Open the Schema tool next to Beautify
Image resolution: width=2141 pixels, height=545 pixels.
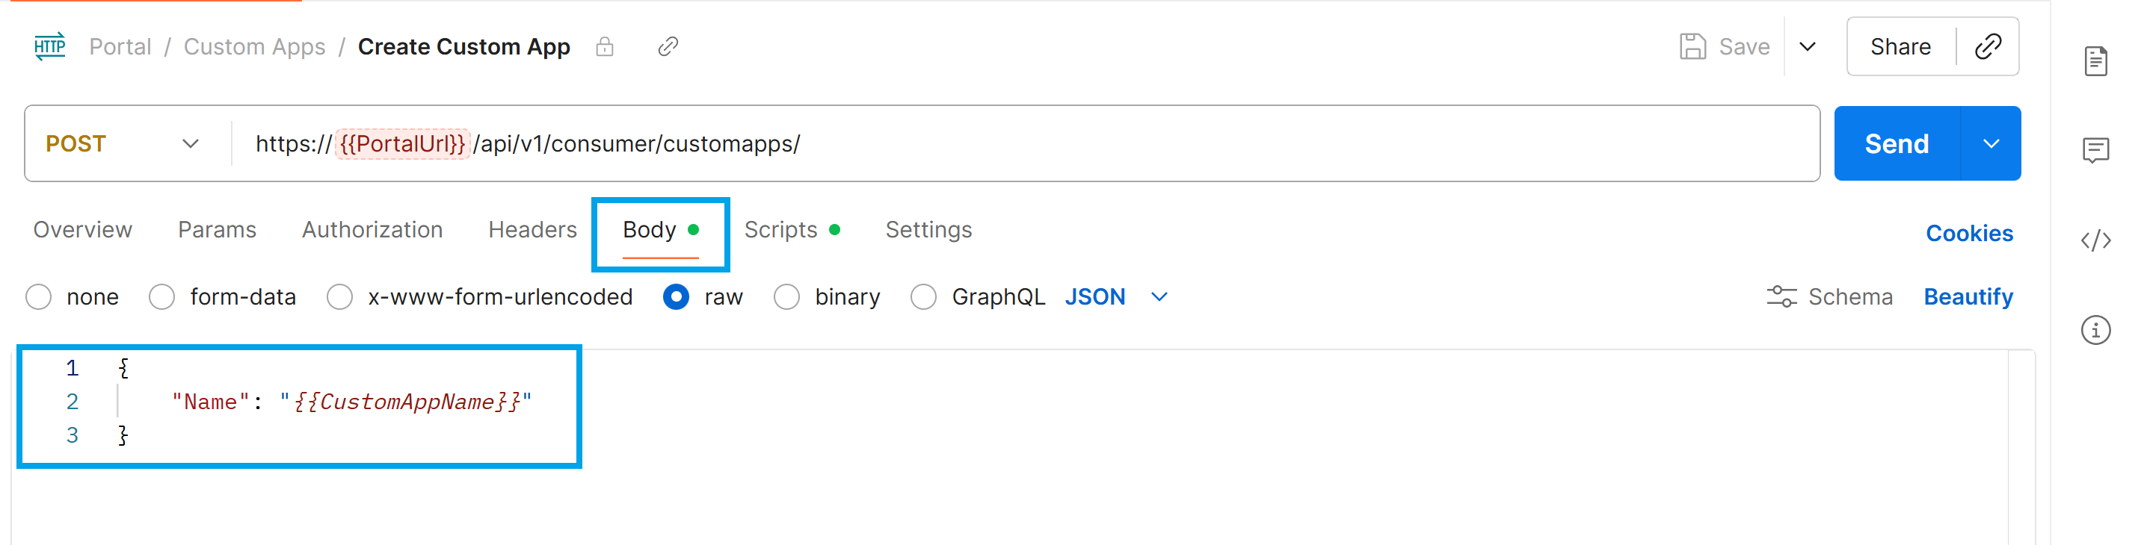pyautogui.click(x=1829, y=296)
